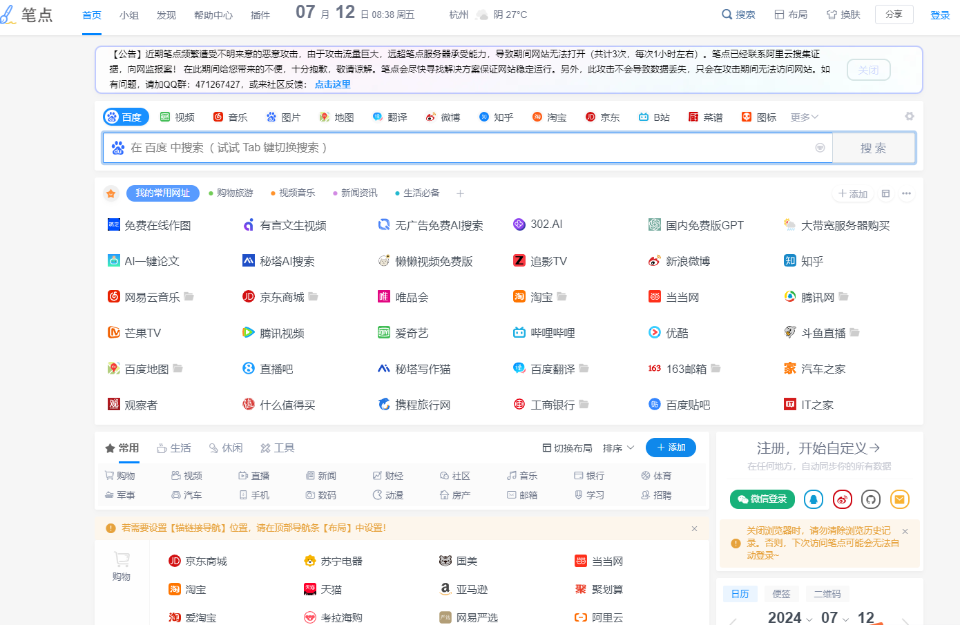Select the 财经 category link
Image resolution: width=960 pixels, height=625 pixels.
[388, 476]
